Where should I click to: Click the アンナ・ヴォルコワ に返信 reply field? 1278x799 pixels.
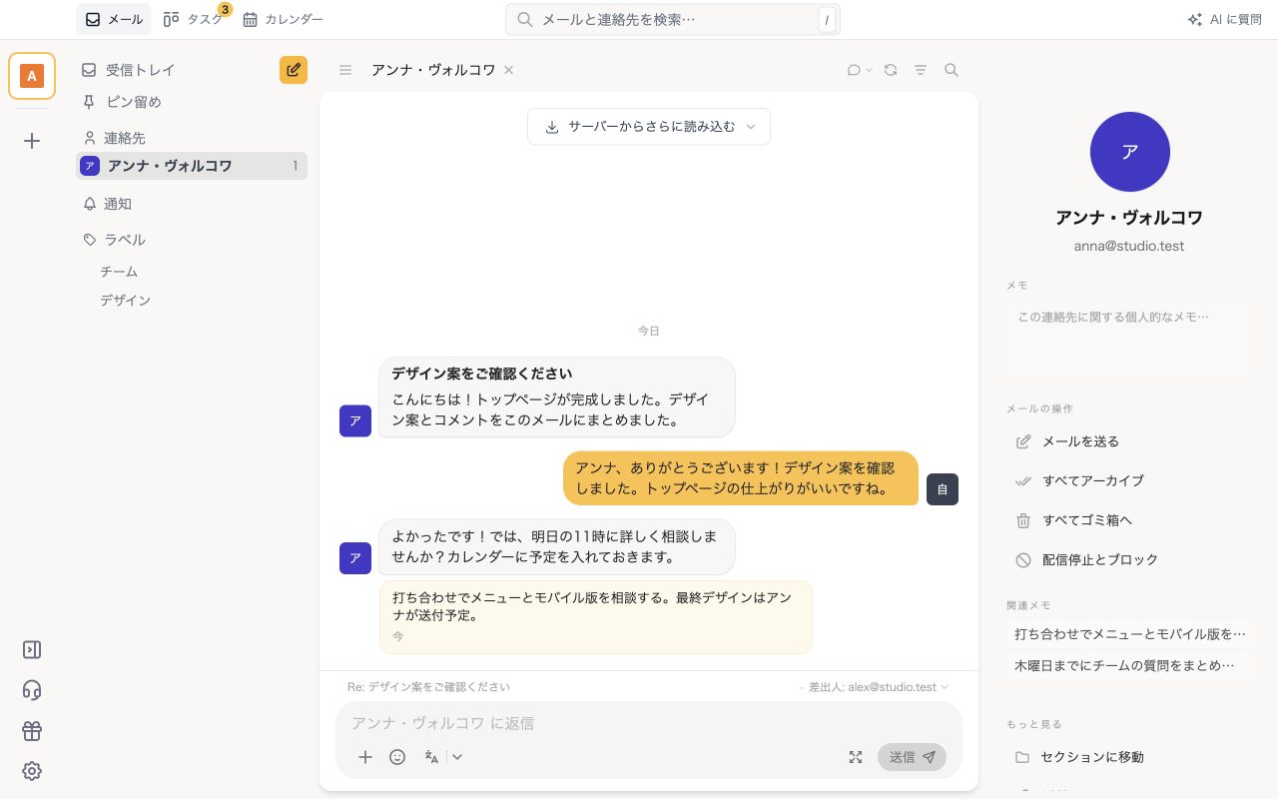tap(649, 723)
